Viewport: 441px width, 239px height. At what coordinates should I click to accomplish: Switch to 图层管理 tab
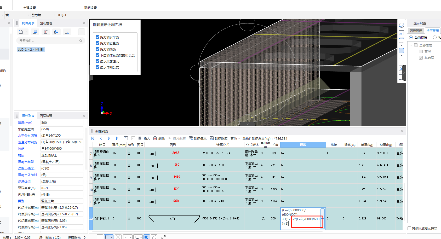[46, 116]
